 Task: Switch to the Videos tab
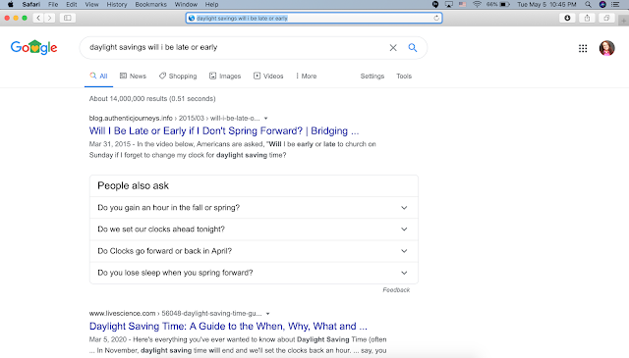tap(268, 77)
